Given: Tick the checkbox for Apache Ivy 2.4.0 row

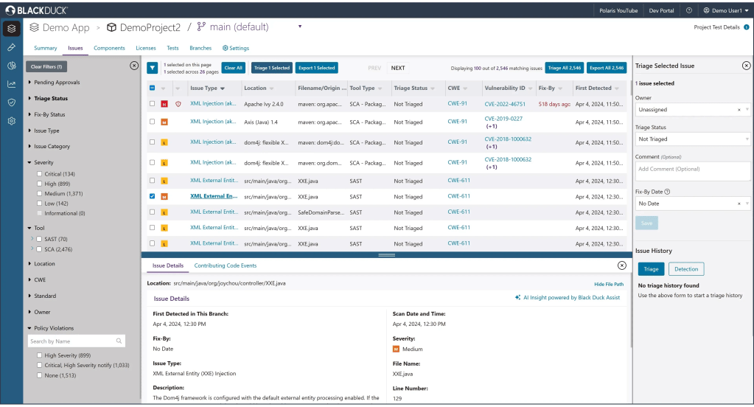Looking at the screenshot, I should pyautogui.click(x=152, y=104).
